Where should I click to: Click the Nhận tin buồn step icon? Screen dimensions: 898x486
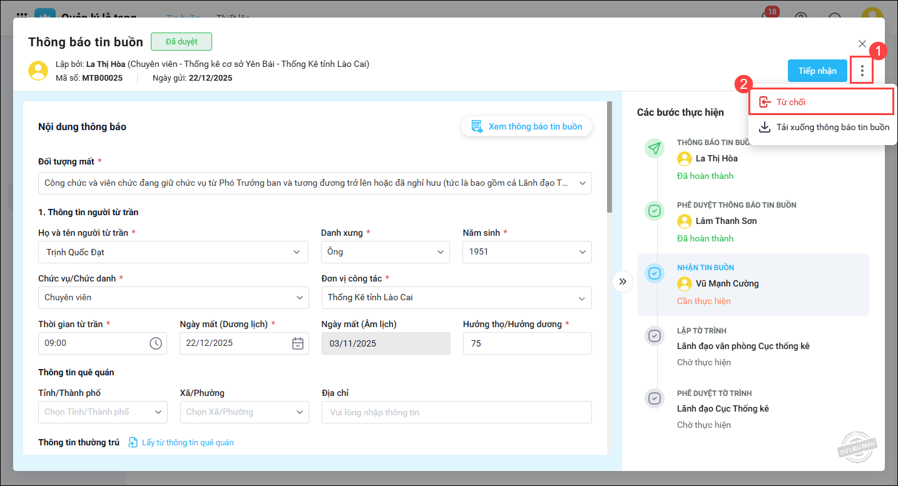[655, 273]
